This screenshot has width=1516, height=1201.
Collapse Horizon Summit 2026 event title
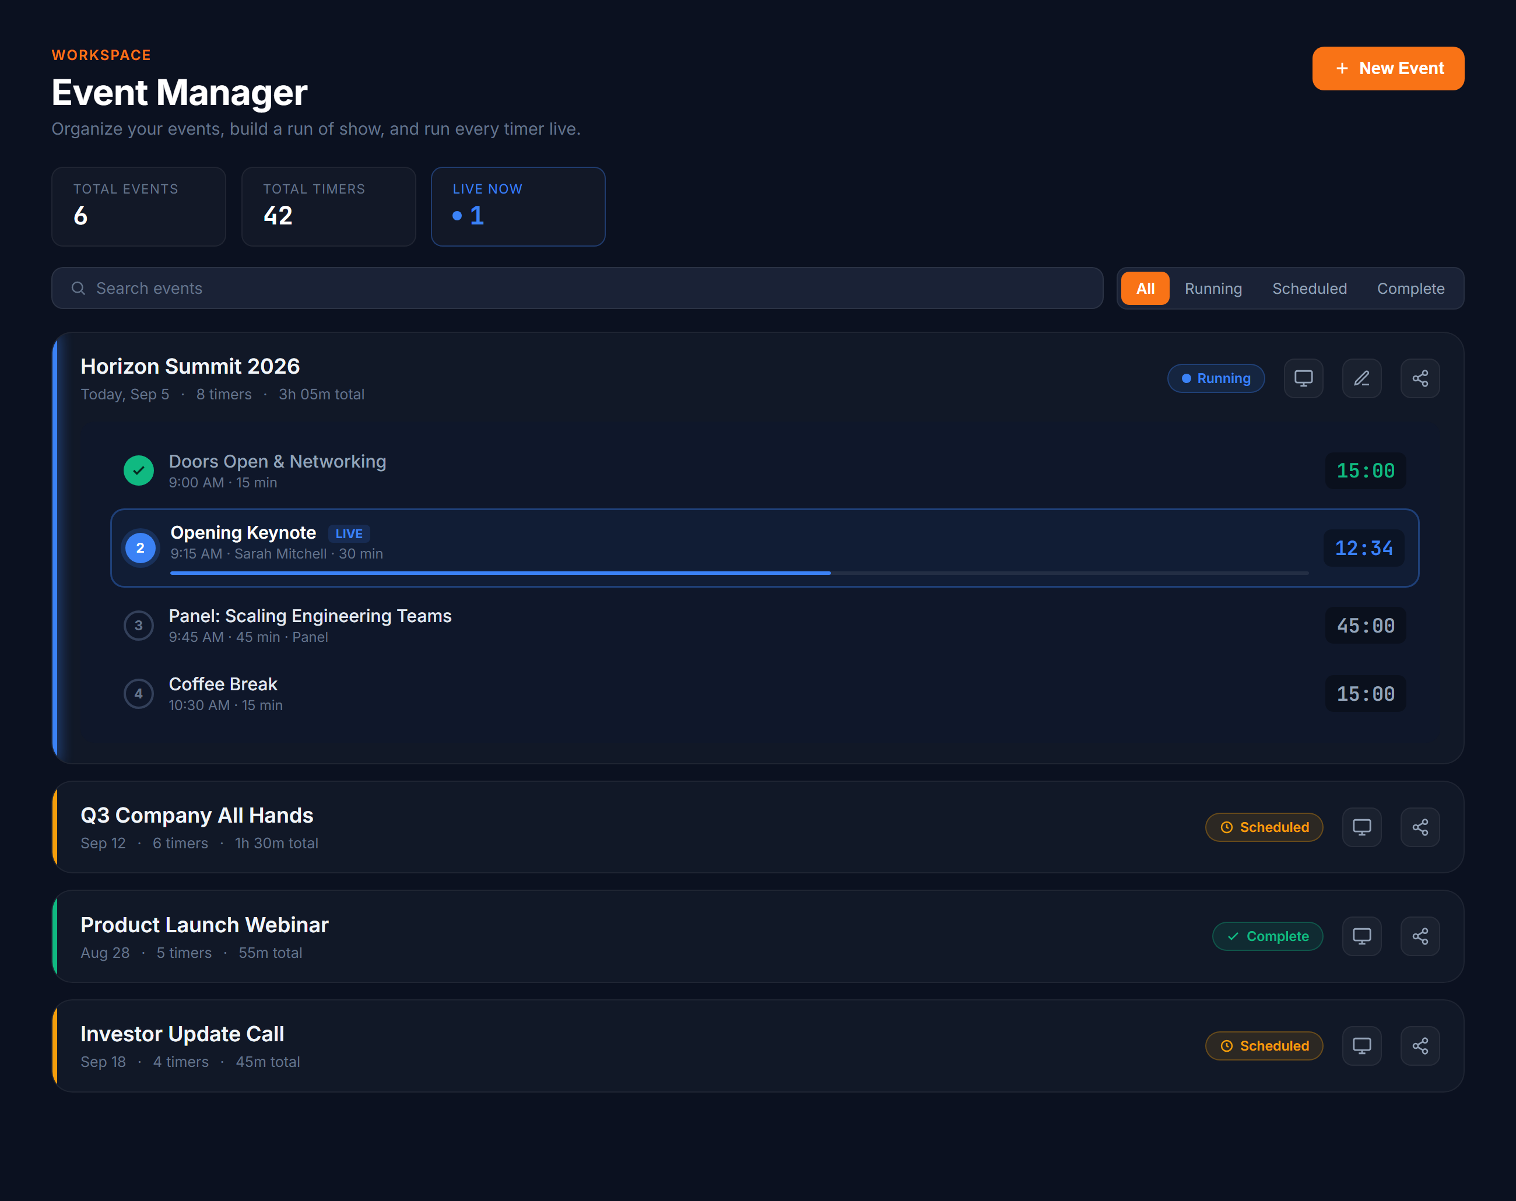point(190,366)
